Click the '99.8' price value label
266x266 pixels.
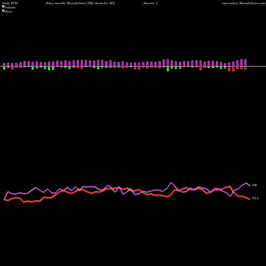click(x=255, y=198)
